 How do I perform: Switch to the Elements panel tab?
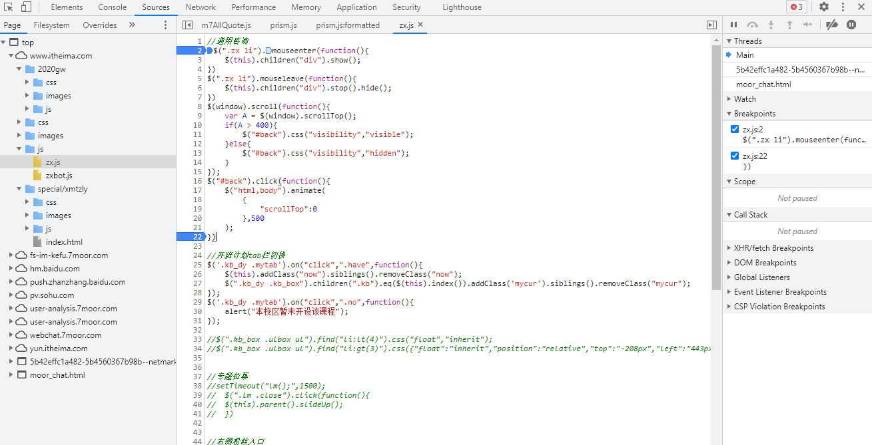pyautogui.click(x=67, y=7)
